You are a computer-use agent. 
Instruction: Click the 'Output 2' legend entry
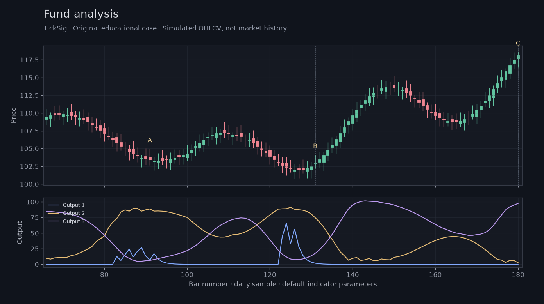pyautogui.click(x=73, y=213)
